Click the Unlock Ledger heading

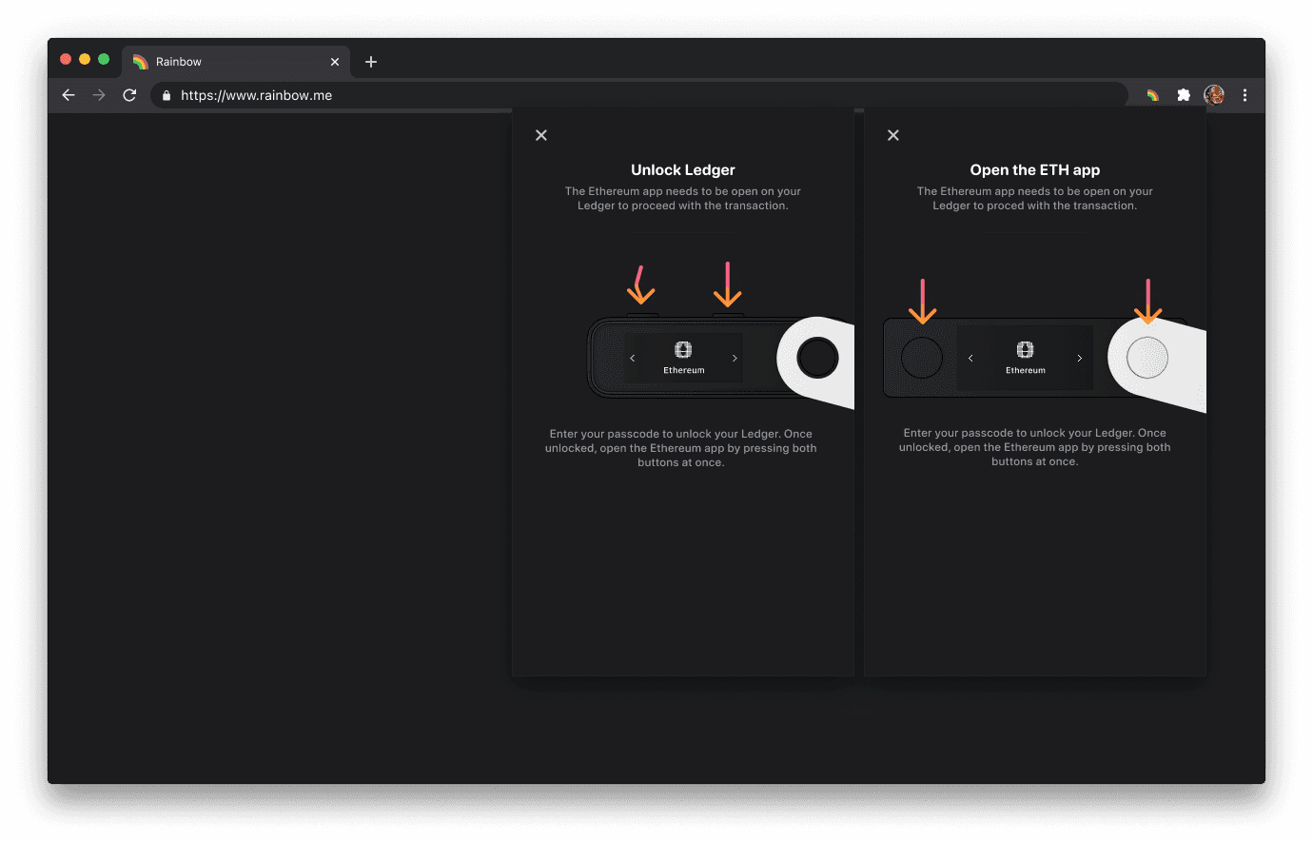pyautogui.click(x=683, y=170)
